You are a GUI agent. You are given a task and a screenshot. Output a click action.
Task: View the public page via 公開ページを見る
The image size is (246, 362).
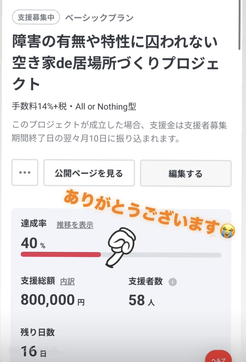pyautogui.click(x=89, y=173)
